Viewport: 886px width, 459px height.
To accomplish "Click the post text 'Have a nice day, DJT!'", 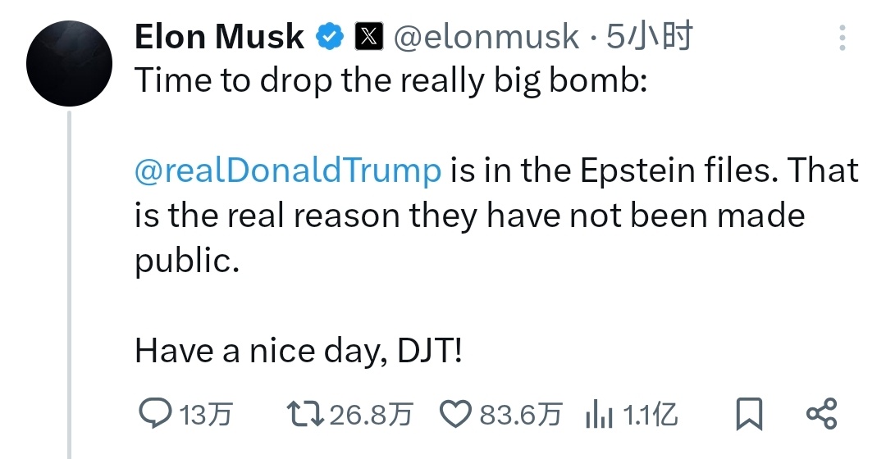I will (x=299, y=351).
